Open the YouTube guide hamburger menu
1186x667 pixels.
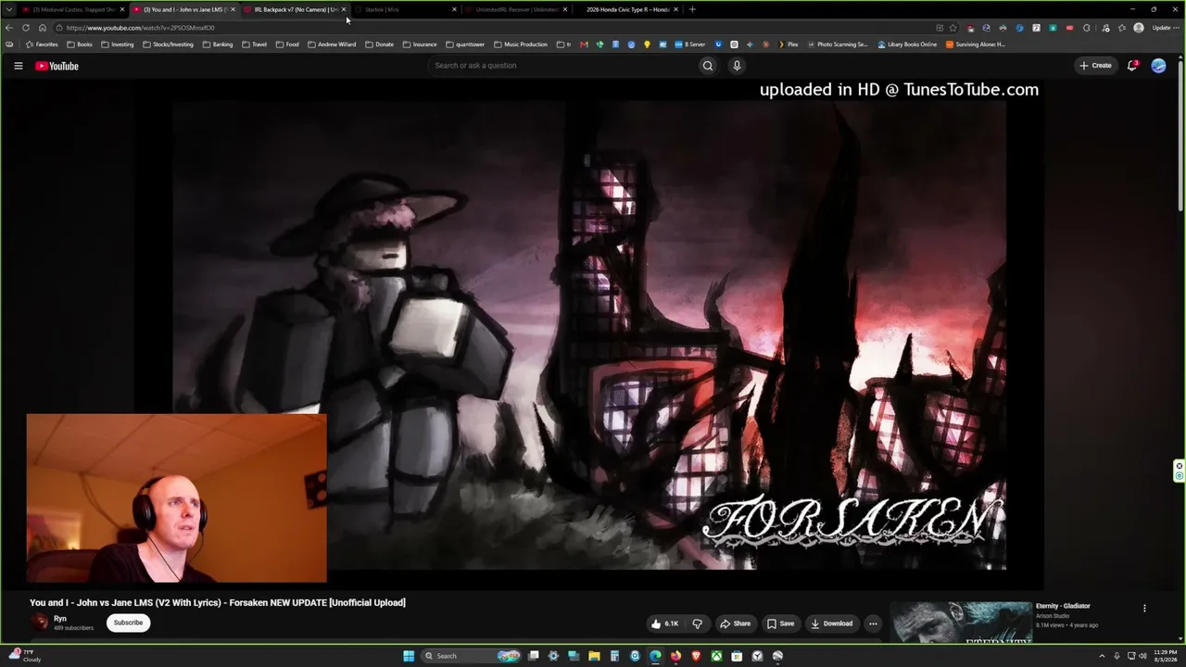[x=18, y=66]
